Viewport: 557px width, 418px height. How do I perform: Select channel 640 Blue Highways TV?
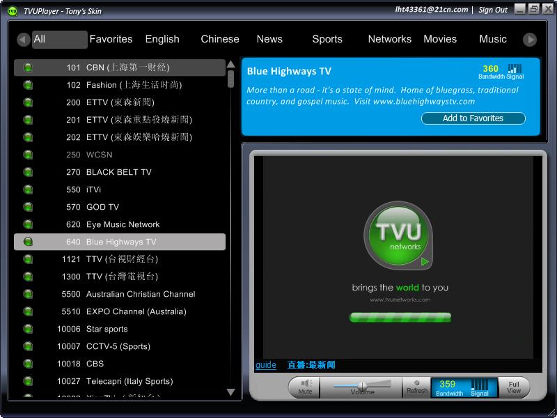coord(120,242)
